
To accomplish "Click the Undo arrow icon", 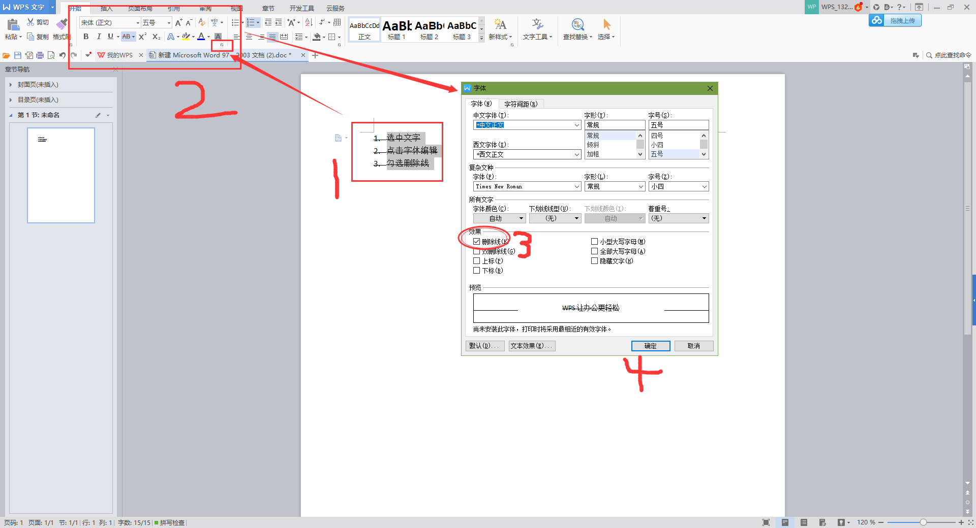I will coord(62,55).
